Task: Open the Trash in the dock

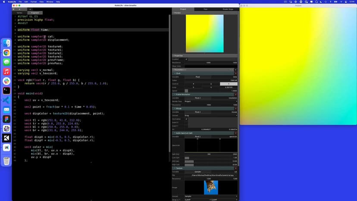Action: 6,161
